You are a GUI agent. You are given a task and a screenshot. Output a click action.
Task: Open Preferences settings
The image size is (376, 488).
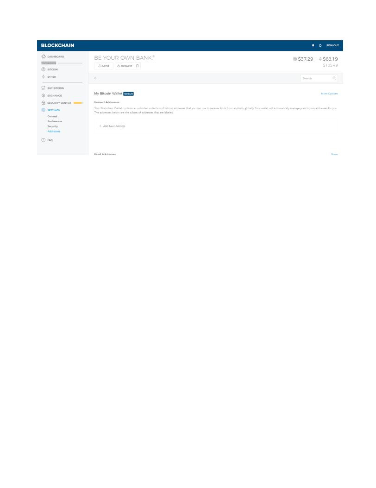55,121
